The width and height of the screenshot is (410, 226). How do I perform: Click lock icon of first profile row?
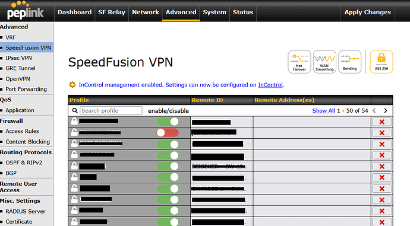click(x=74, y=122)
